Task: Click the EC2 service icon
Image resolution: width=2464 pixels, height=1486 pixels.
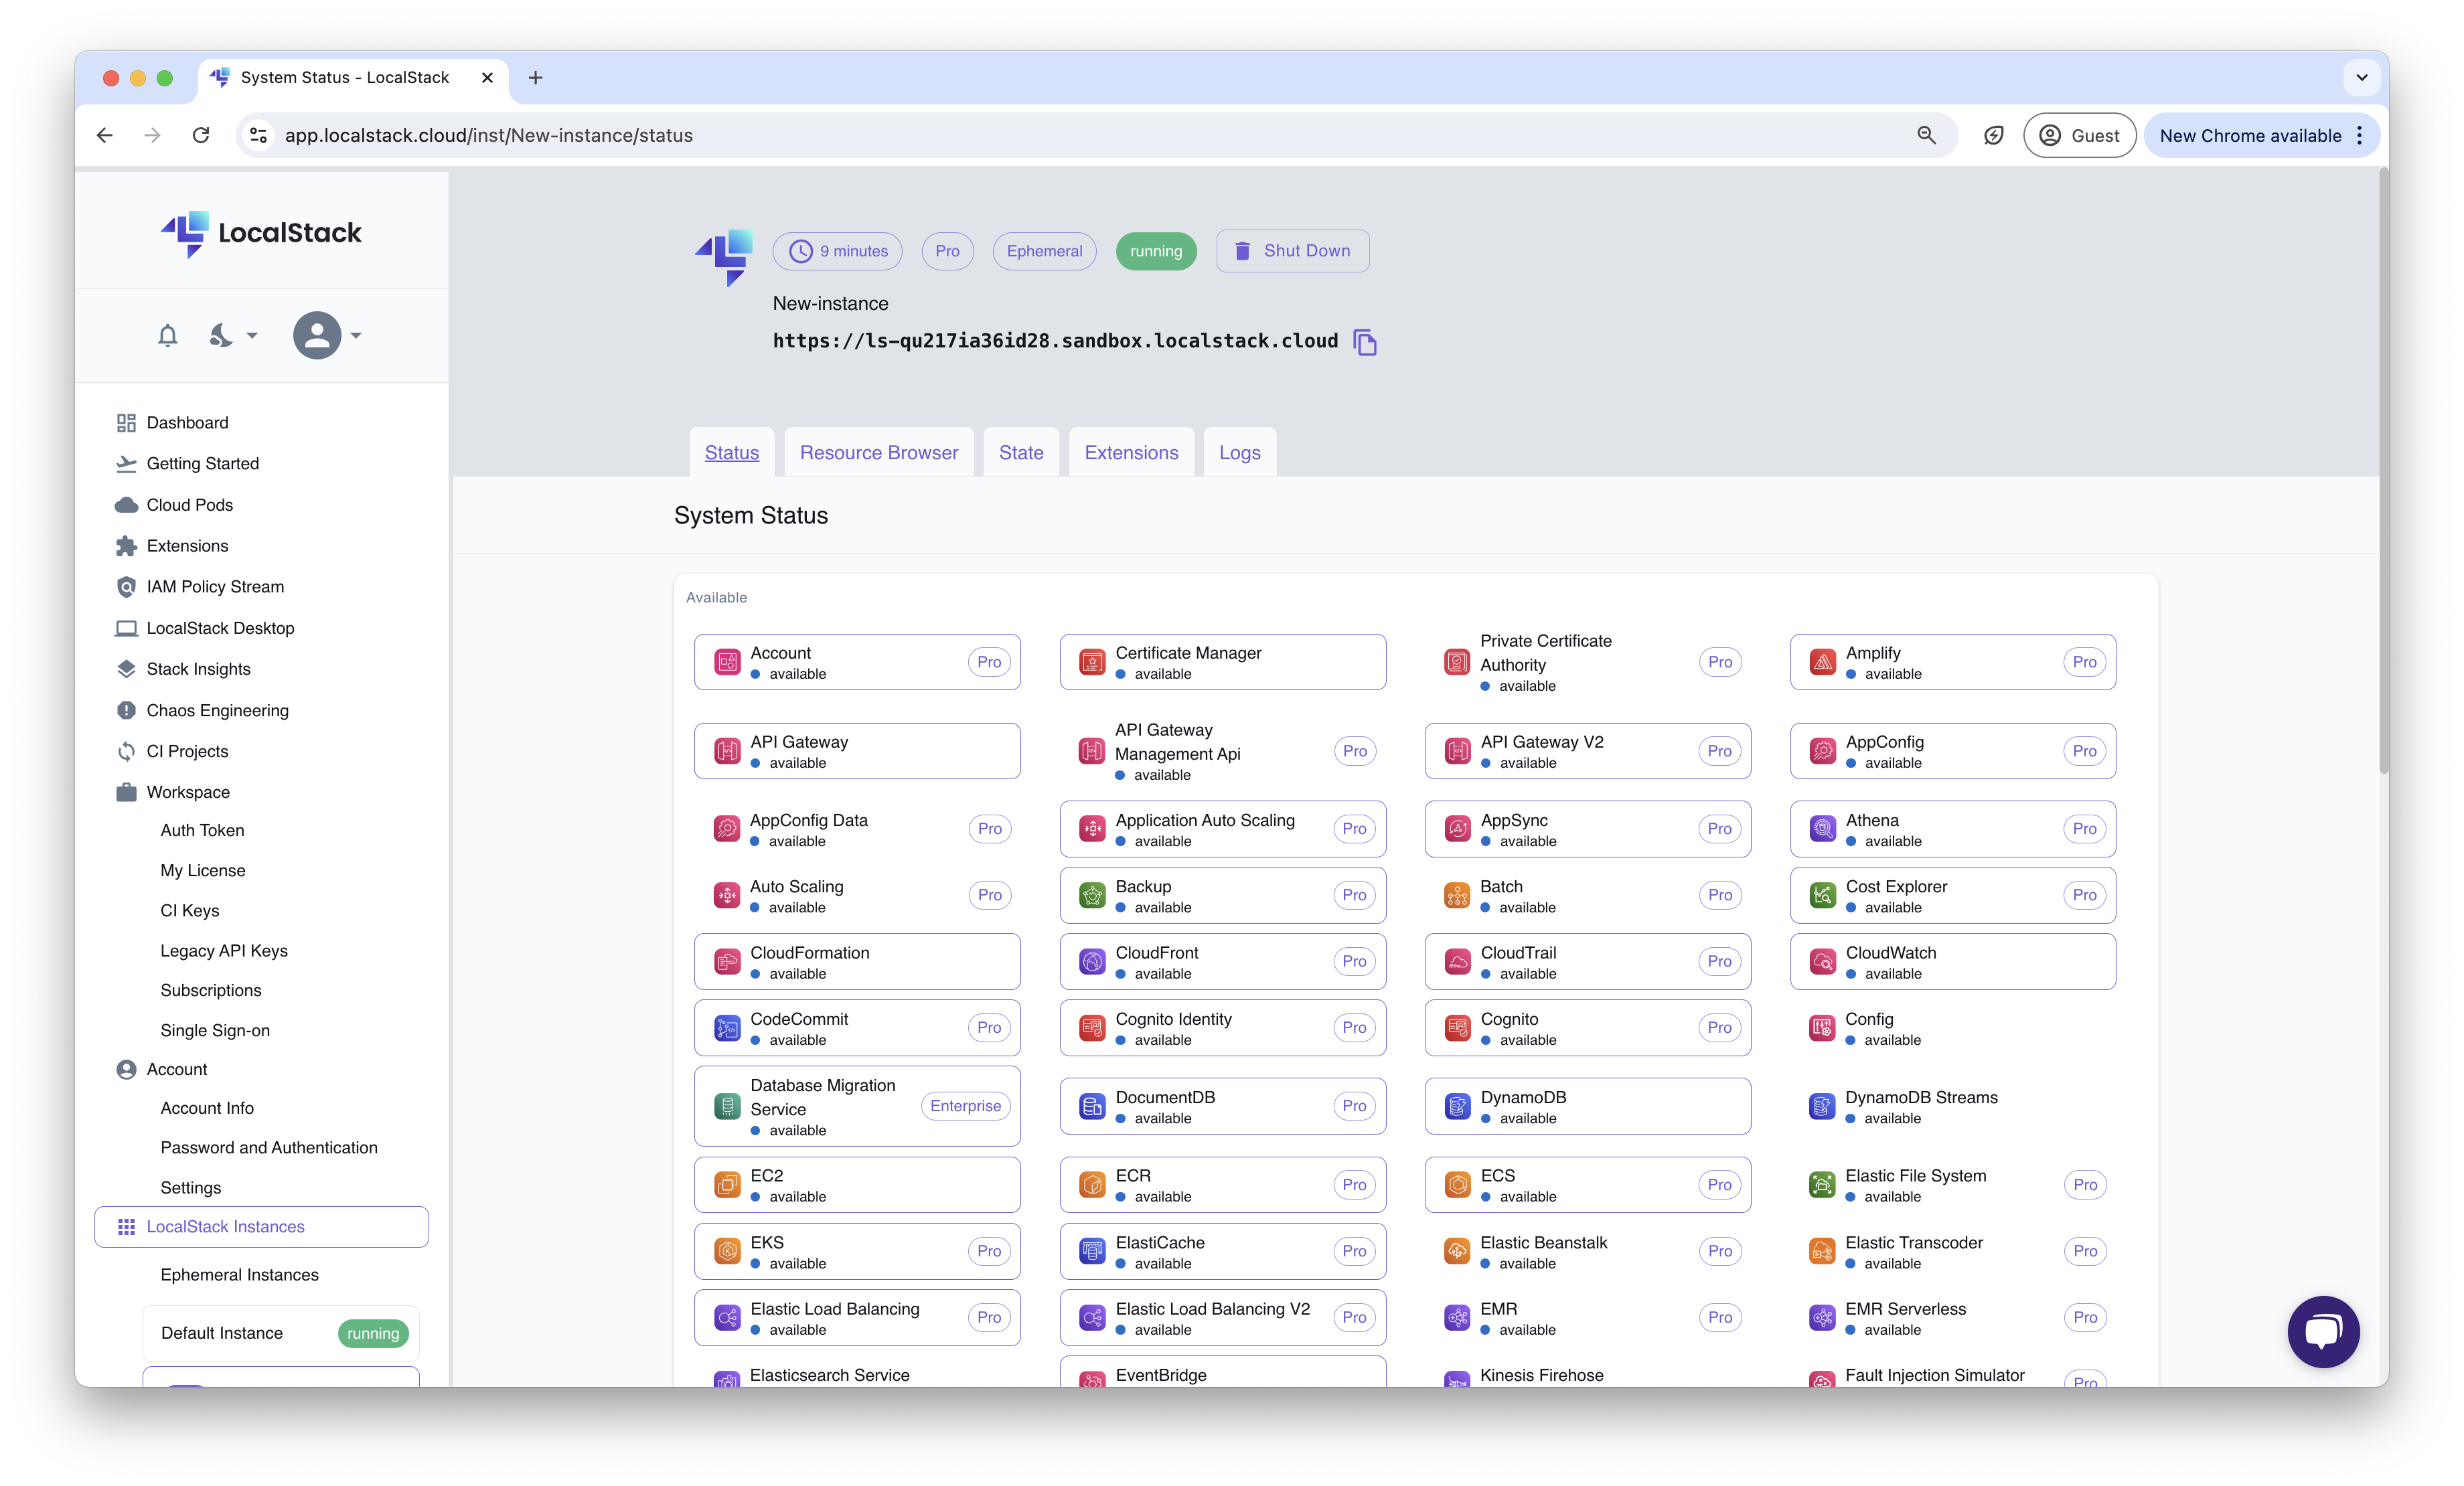Action: 727,1185
